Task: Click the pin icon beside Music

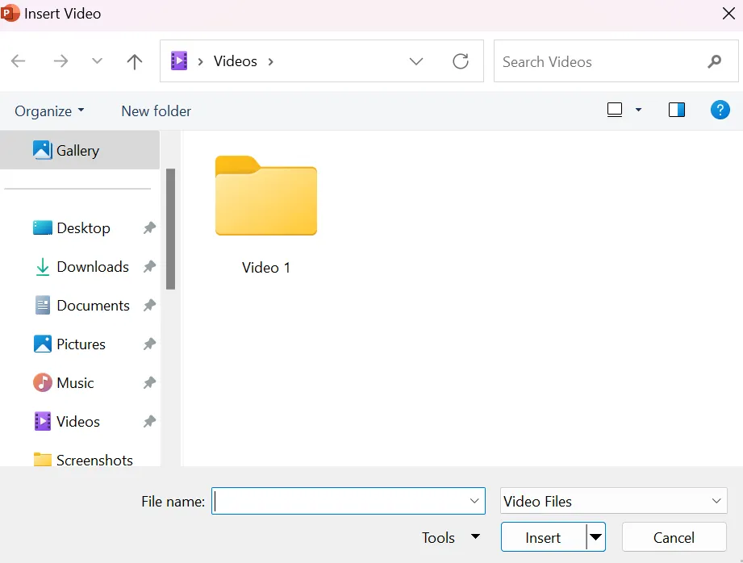Action: pyautogui.click(x=149, y=383)
